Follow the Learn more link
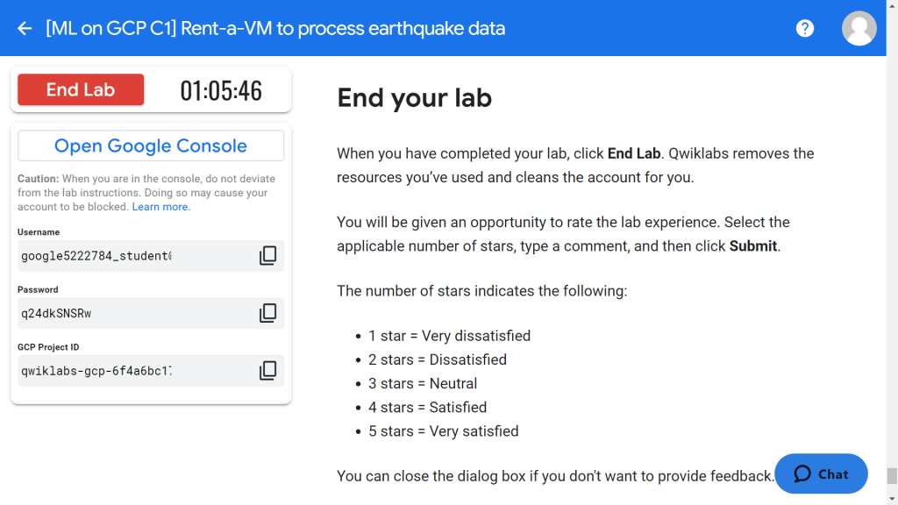Viewport: 898px width, 505px height. (160, 207)
